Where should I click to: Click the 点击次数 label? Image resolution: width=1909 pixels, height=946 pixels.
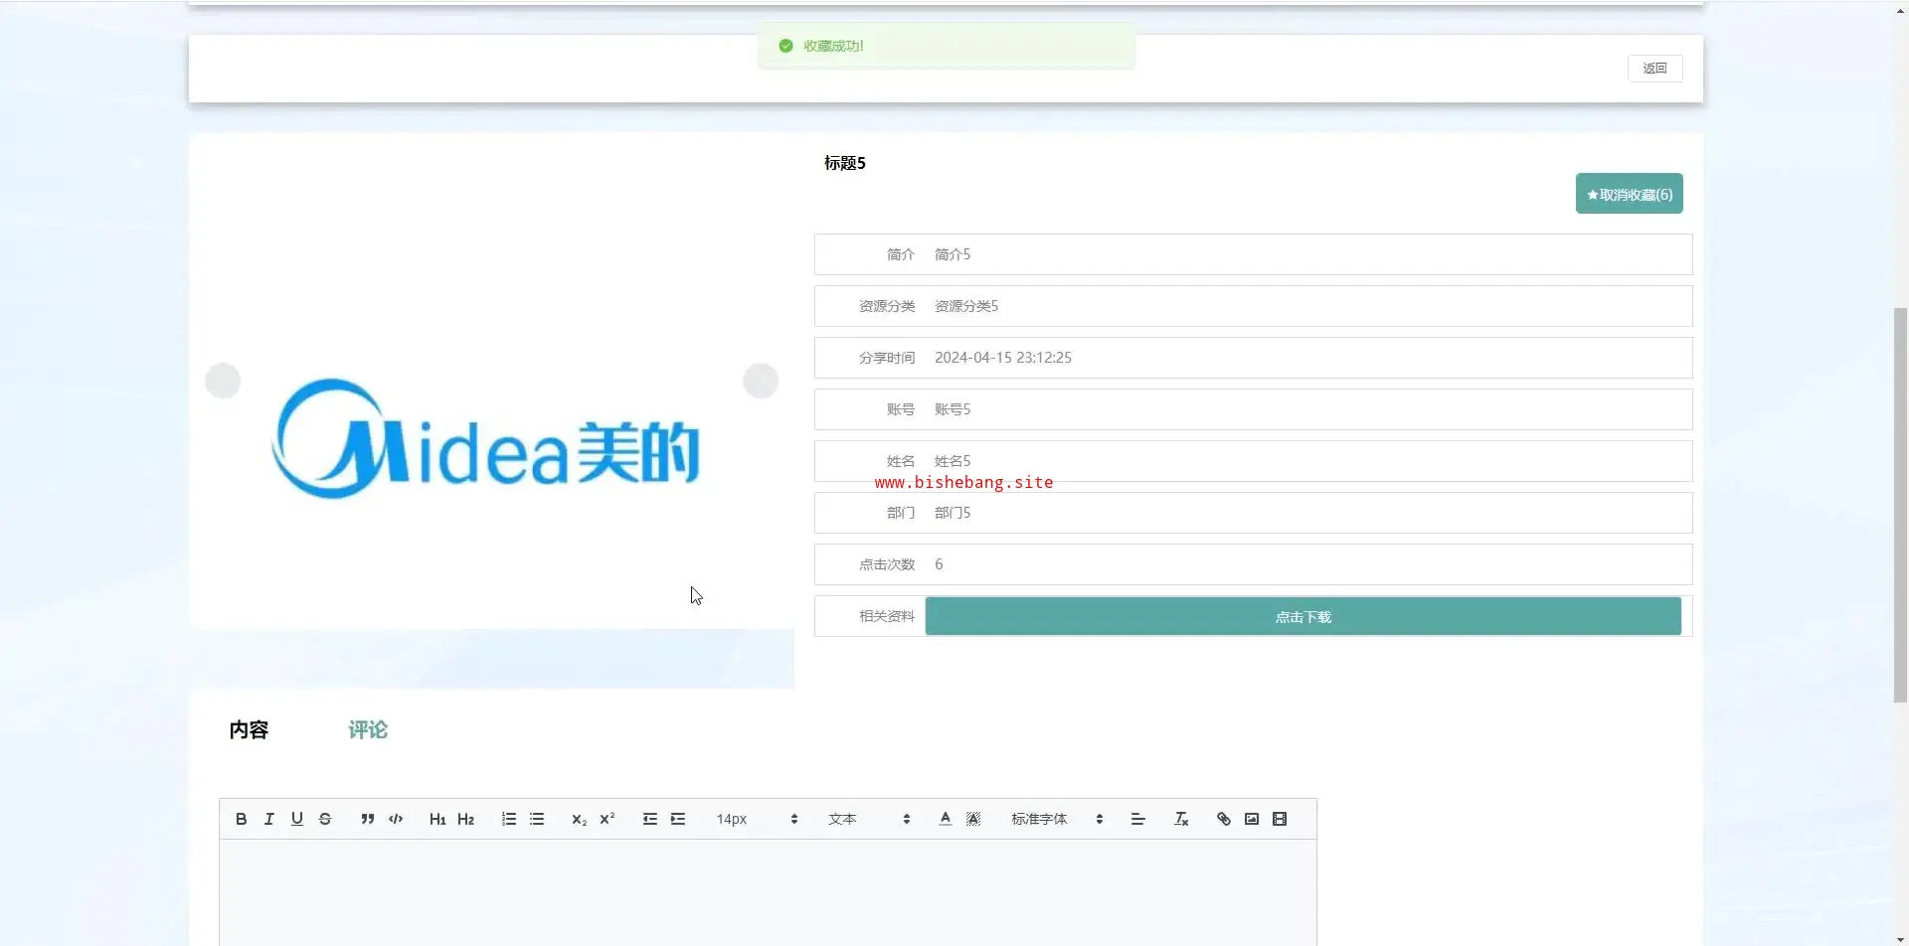point(887,564)
